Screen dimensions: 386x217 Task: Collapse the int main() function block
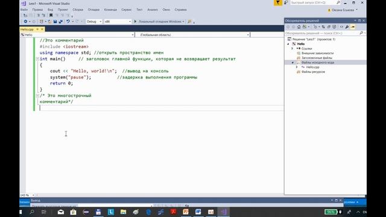[37, 59]
